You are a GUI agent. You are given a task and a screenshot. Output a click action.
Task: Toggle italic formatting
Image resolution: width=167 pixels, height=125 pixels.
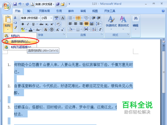pyautogui.click(x=28, y=24)
